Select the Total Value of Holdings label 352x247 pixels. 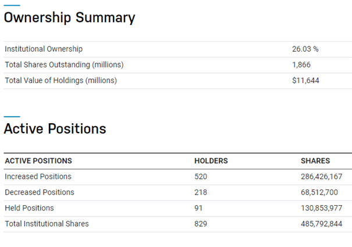61,81
